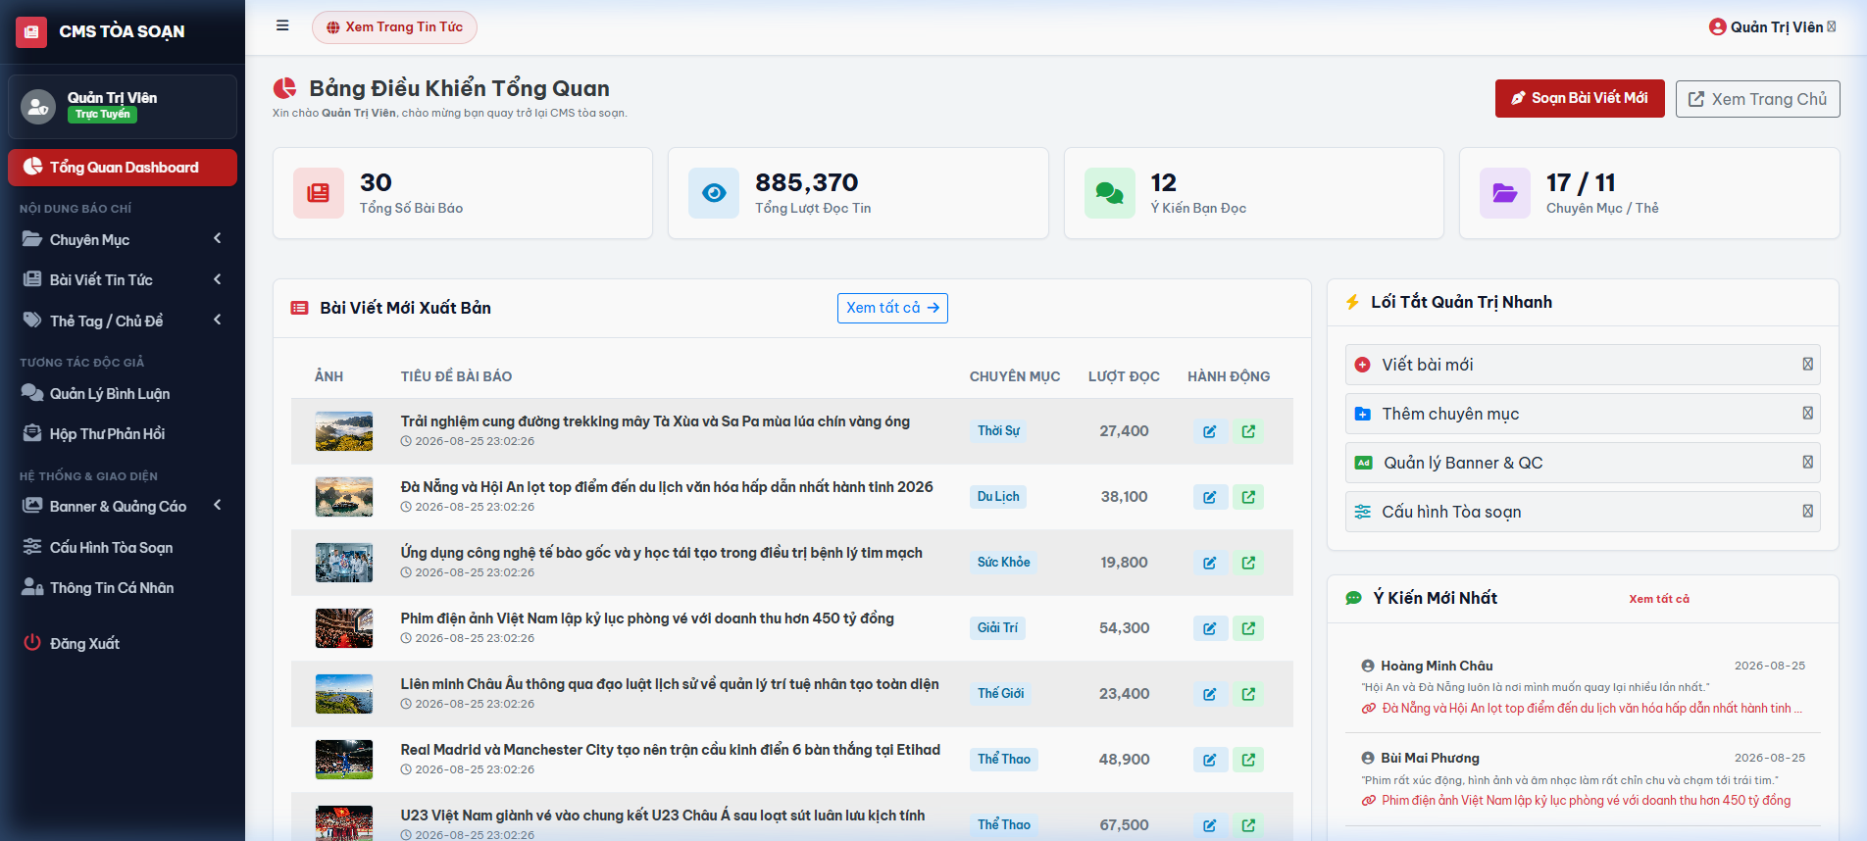
Task: Open Hộp Thư Phản Hồi in the sidebar
Action: click(x=123, y=433)
